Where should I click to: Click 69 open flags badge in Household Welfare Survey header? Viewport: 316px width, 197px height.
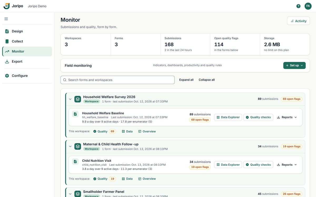(x=292, y=99)
